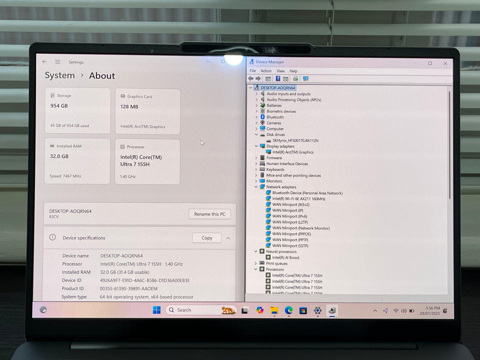
Task: Go to System in the Settings breadcrumb
Action: point(59,75)
